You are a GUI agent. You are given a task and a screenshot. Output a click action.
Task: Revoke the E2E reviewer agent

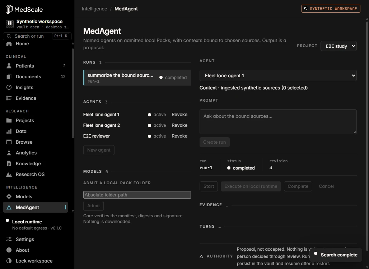click(179, 136)
